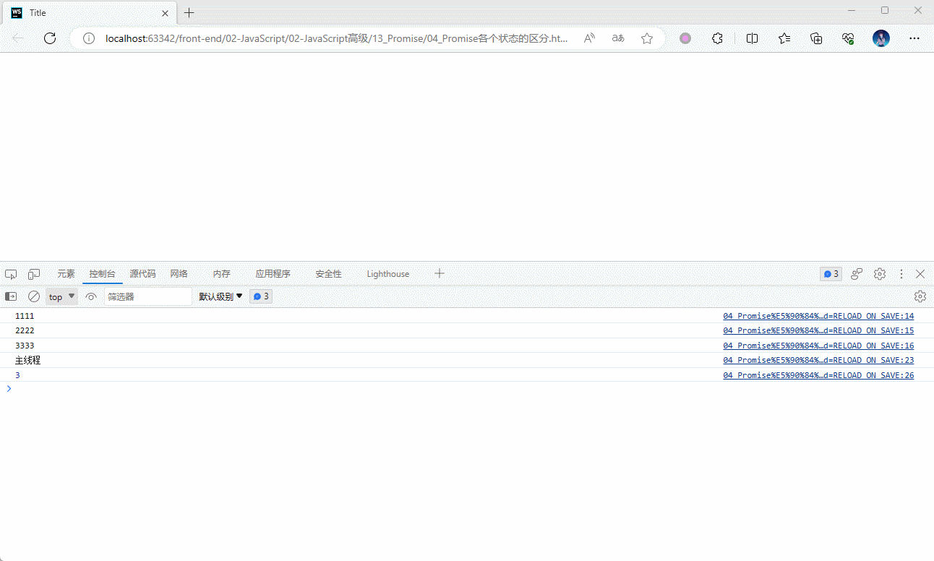Add more tools with plus icon
This screenshot has width=934, height=561.
440,273
